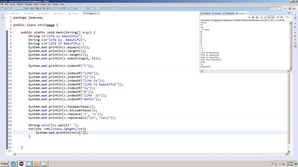Open the New wizard dropdown arrow
This screenshot has width=298, height=167.
click(6, 8)
